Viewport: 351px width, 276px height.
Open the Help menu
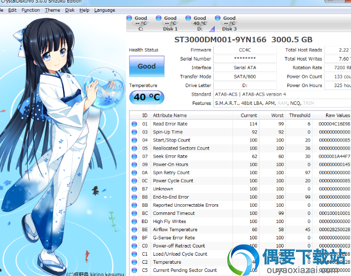(84, 10)
